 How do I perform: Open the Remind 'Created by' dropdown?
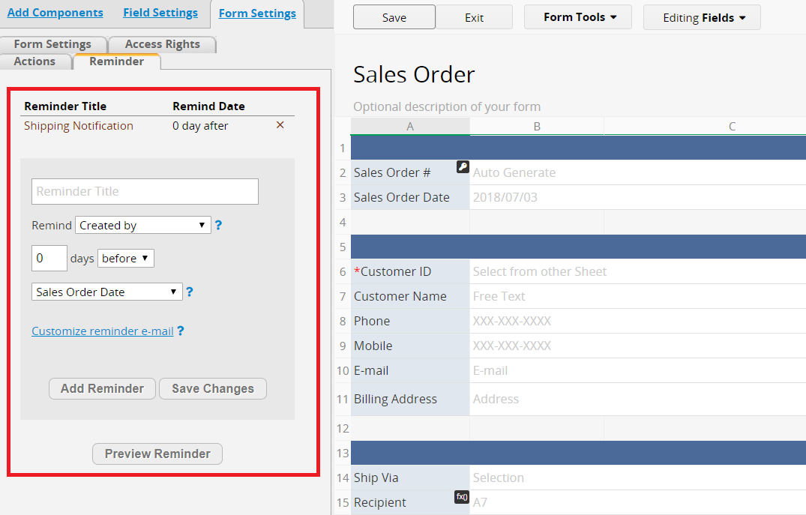point(143,225)
